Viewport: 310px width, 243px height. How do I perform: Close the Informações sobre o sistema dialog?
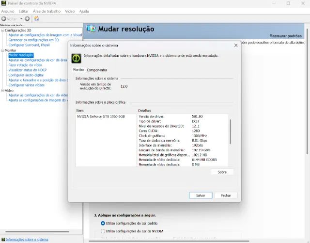[236, 46]
